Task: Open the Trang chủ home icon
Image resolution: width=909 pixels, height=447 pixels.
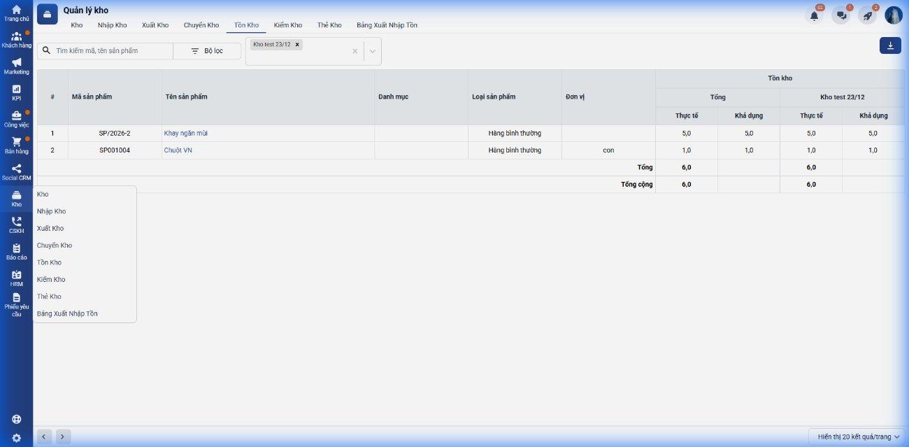Action: (x=16, y=10)
